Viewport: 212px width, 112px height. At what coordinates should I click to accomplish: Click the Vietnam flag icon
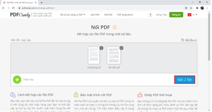coord(189,15)
